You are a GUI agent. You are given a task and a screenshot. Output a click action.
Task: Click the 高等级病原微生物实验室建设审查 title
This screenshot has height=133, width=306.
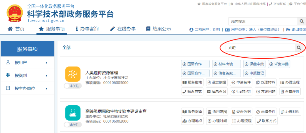coord(116,112)
